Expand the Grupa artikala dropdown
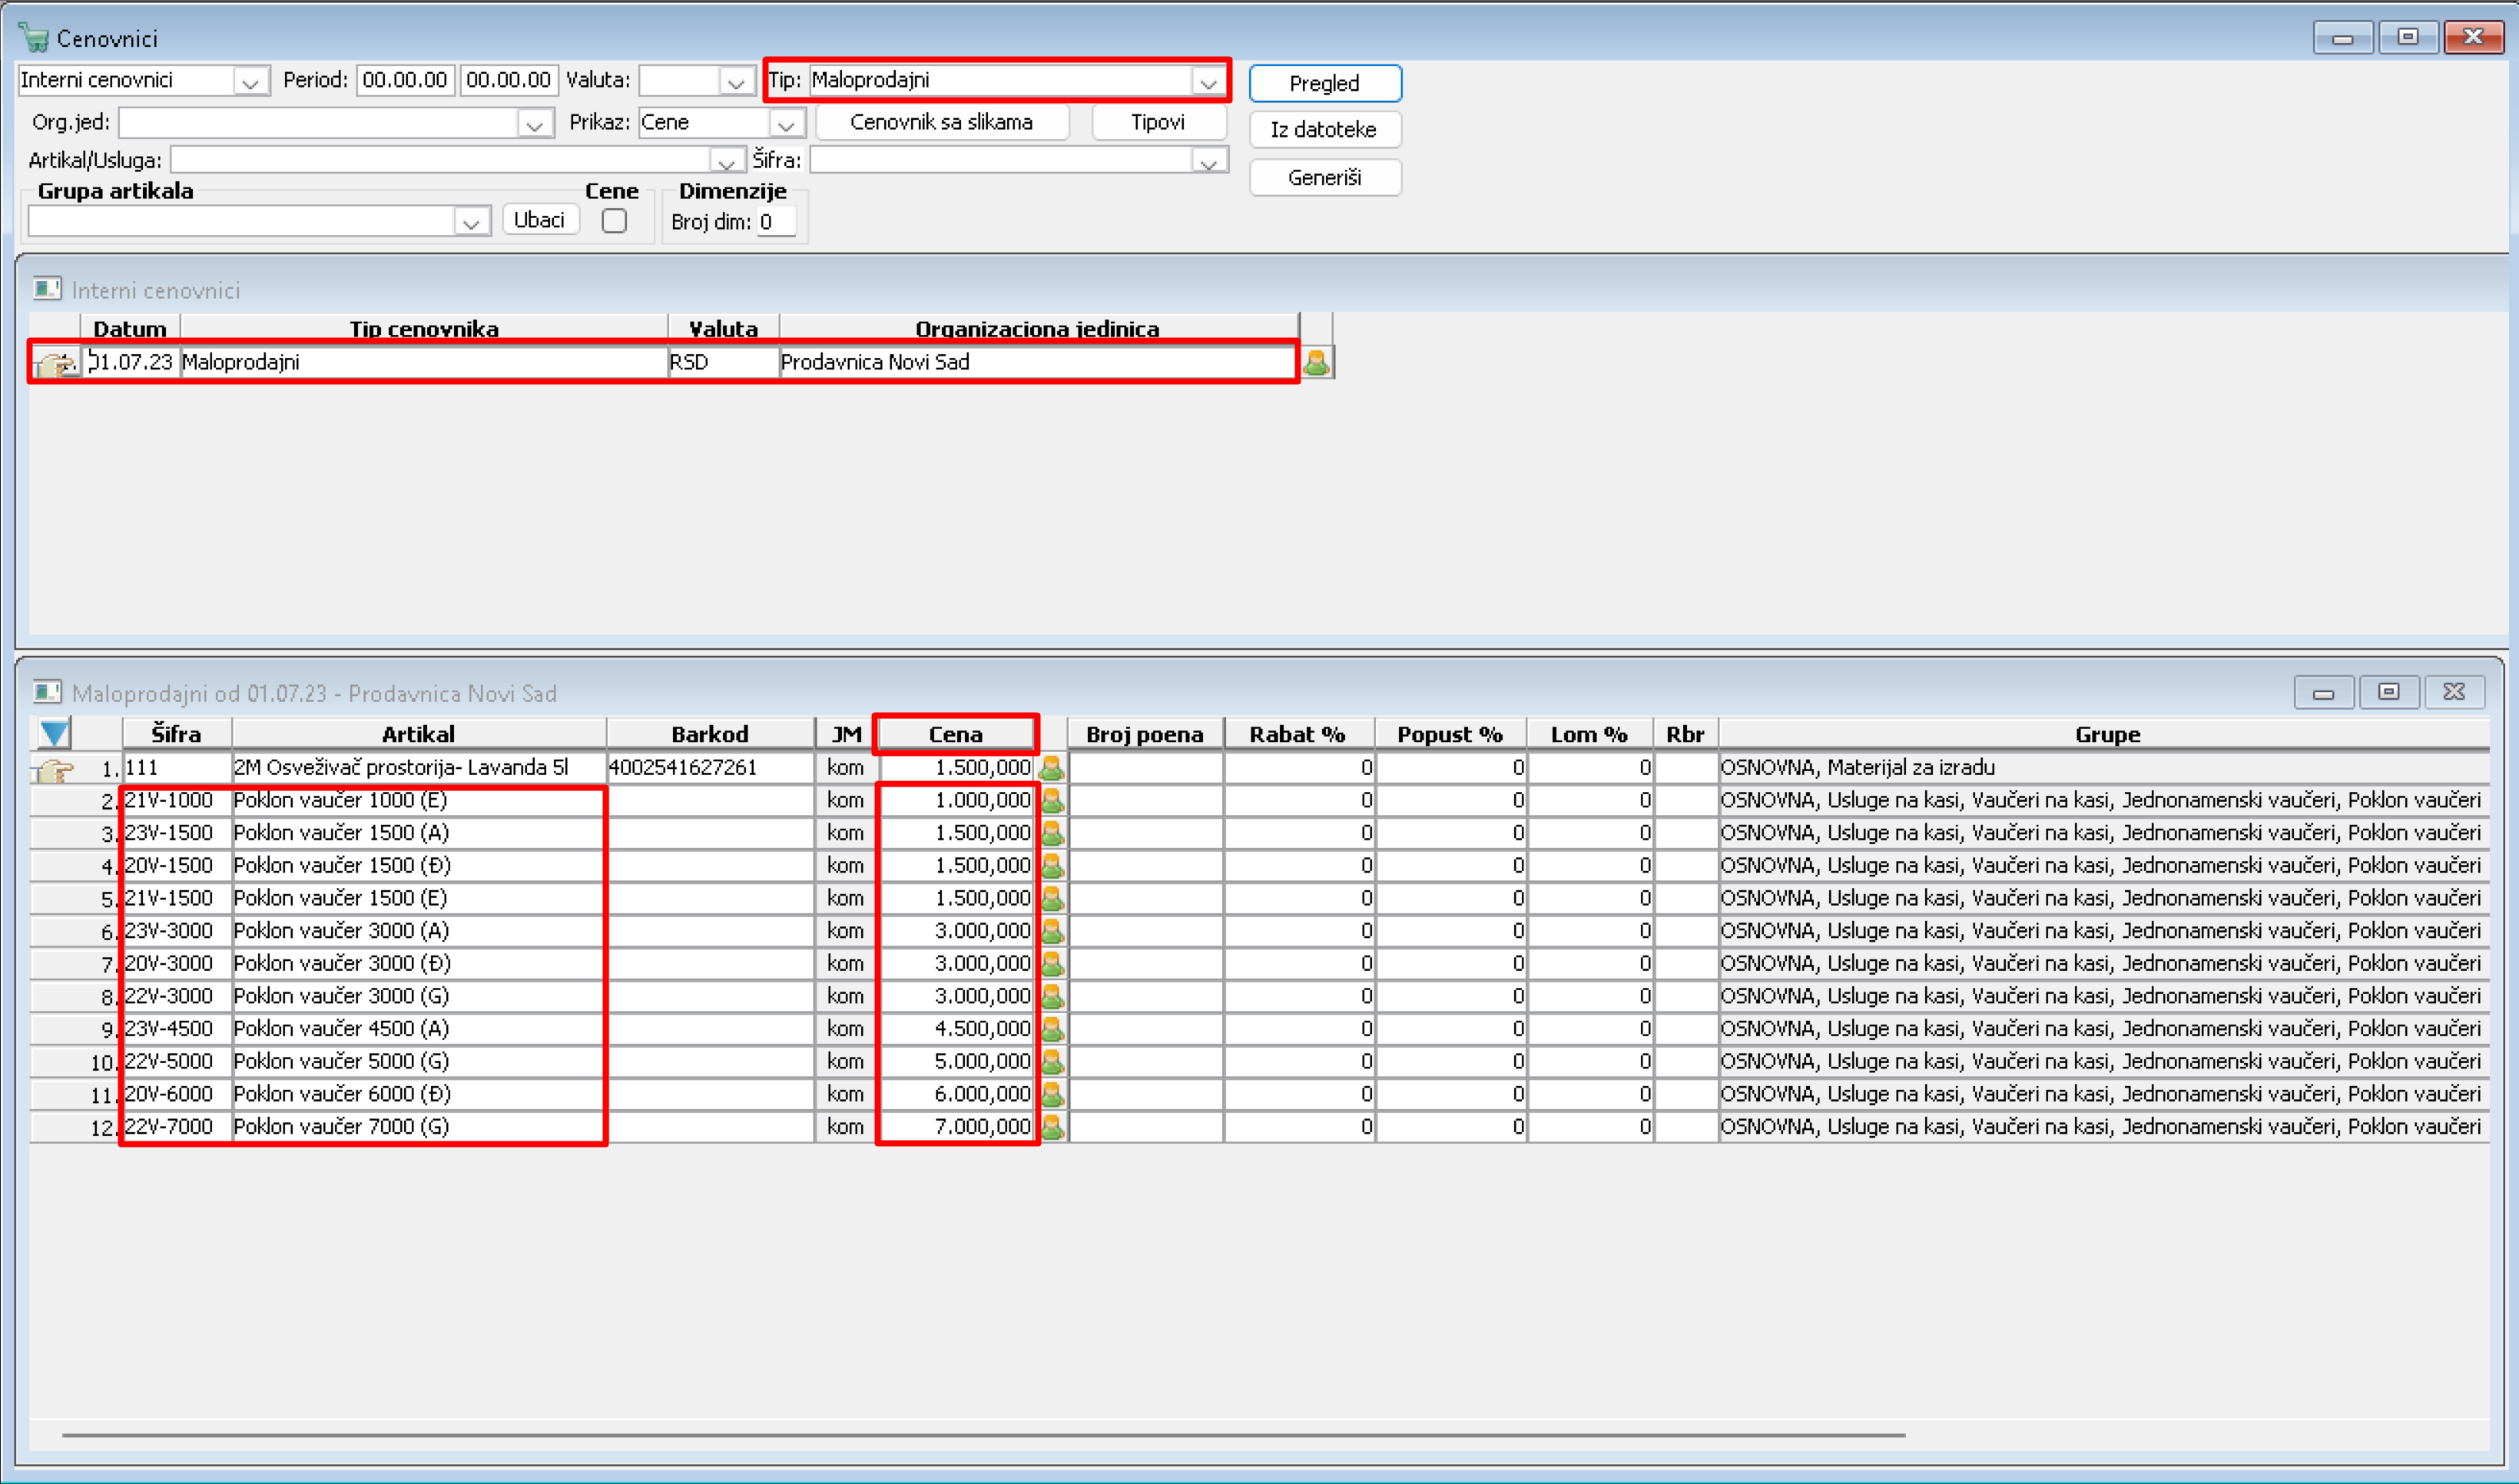Image resolution: width=2519 pixels, height=1484 pixels. (470, 221)
